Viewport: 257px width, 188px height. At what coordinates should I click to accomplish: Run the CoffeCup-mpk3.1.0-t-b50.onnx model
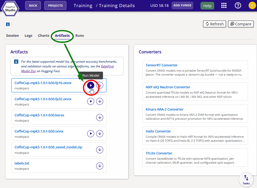point(91,134)
